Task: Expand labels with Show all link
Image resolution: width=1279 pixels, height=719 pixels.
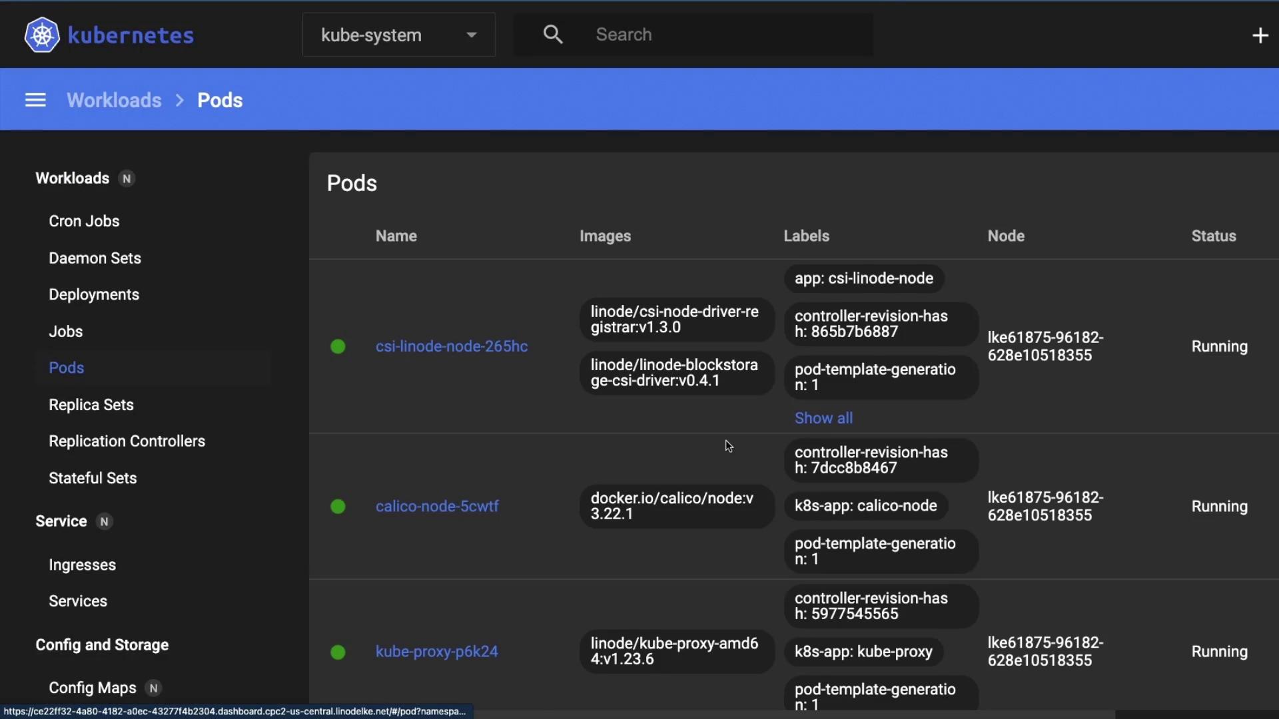Action: point(823,418)
